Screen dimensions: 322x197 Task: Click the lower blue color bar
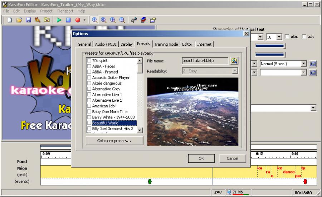point(269,55)
